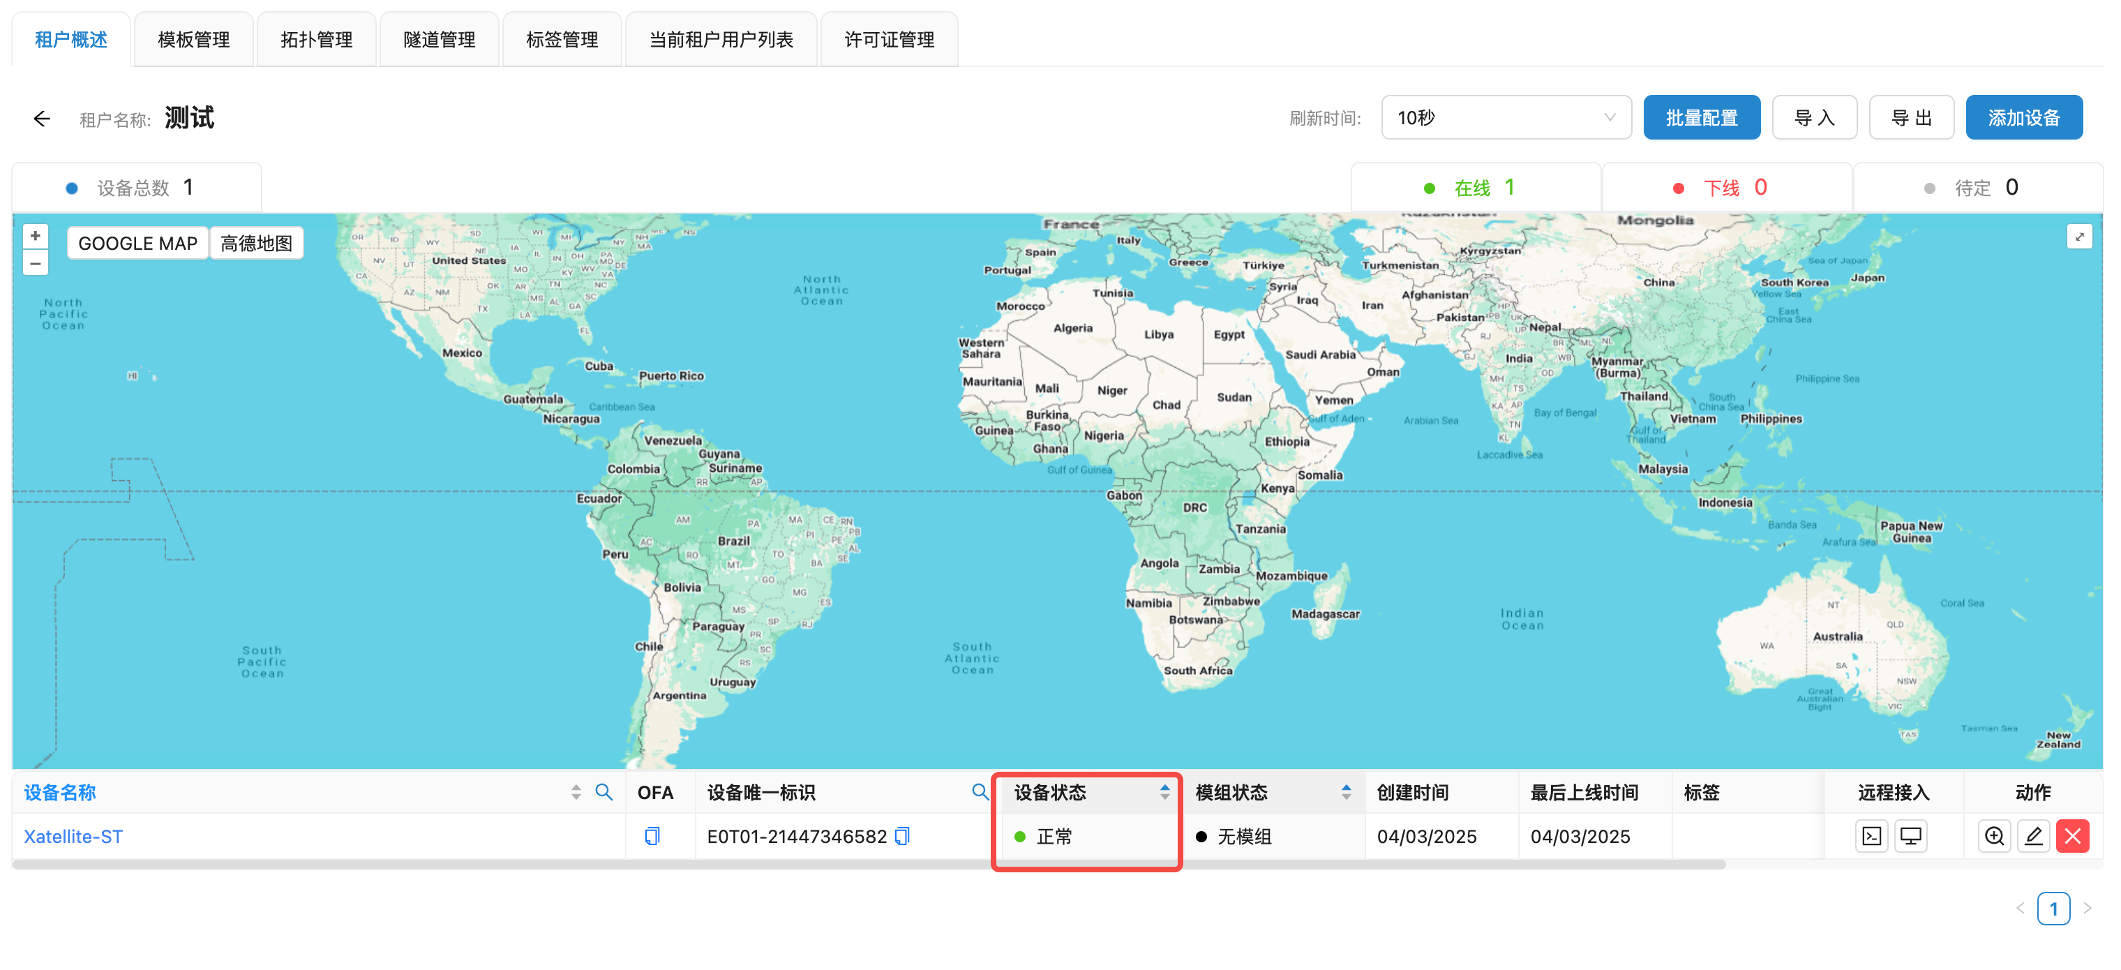Screen dimensions: 2121x970
Task: Switch to the 隧道管理 tab
Action: tap(439, 40)
